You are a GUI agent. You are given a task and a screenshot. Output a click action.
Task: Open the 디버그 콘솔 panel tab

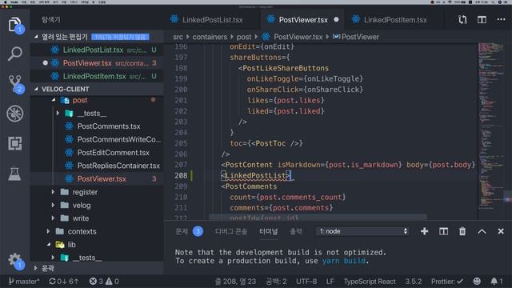pos(231,231)
